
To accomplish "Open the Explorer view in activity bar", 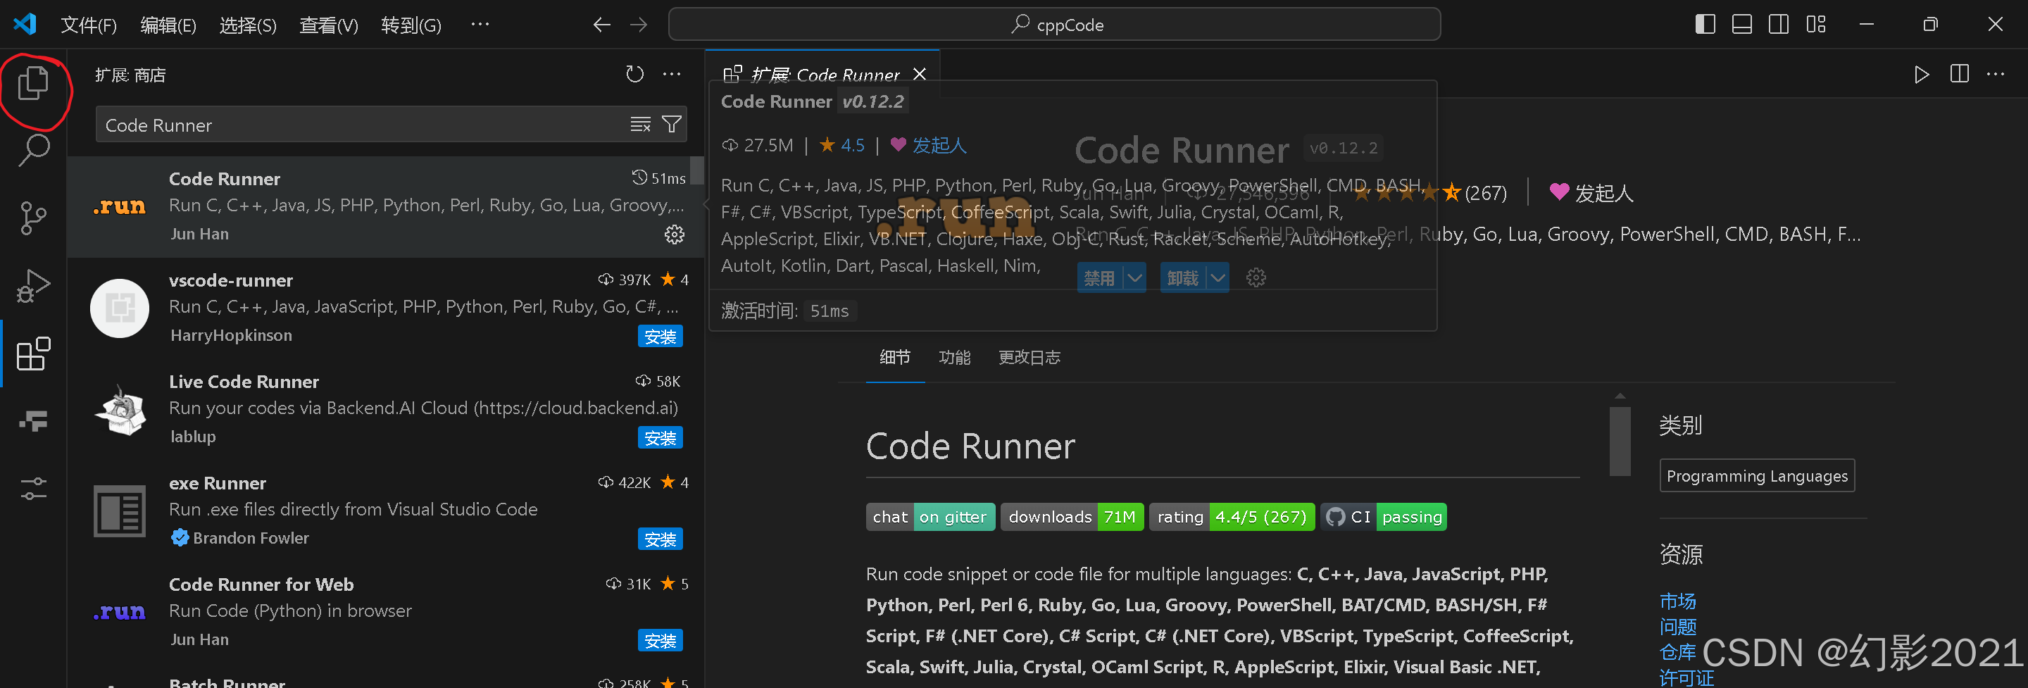I will pos(33,82).
